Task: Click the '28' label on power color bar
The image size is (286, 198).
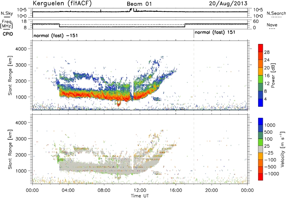Action: tap(267, 52)
